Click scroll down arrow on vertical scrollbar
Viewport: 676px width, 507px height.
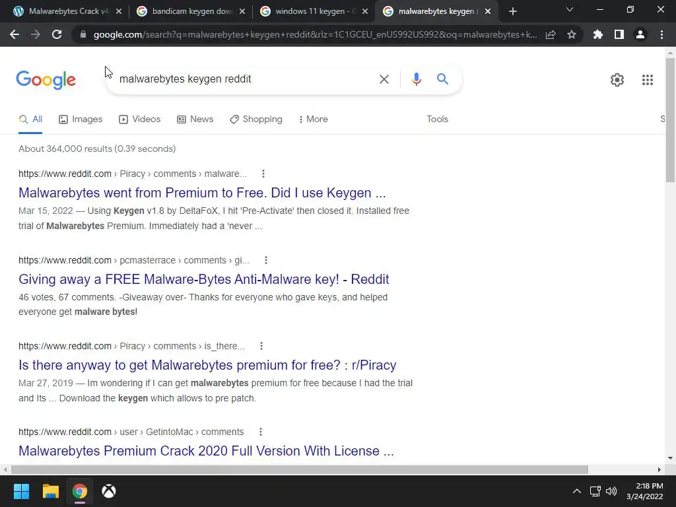[669, 458]
